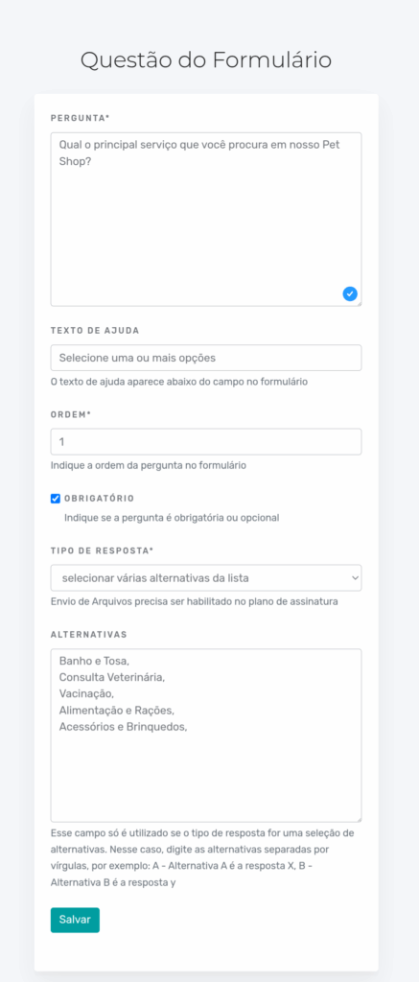The image size is (419, 982).
Task: Place cursor on 'Acessórios e Brinquedos' line
Action: (x=124, y=727)
